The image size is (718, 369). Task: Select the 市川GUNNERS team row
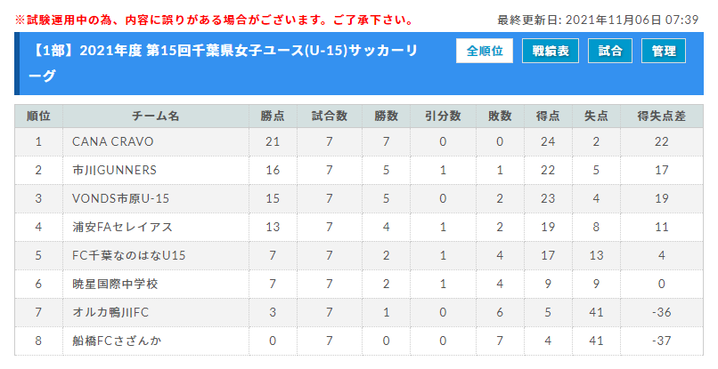click(359, 170)
